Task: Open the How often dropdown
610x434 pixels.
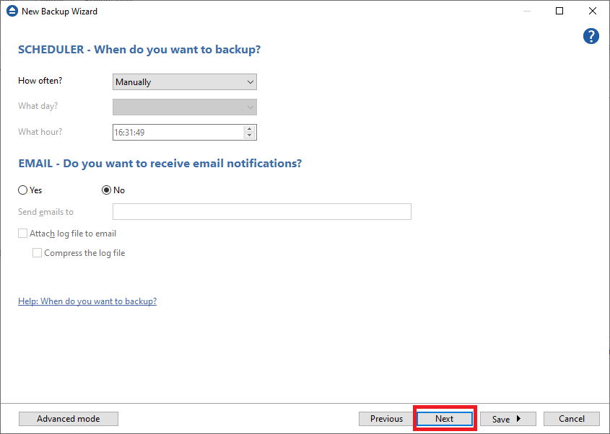Action: point(185,82)
